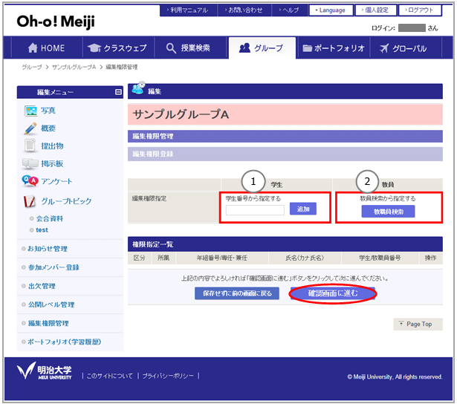Click the notebook icon for グループトピック
This screenshot has width=457, height=404.
[x=30, y=201]
